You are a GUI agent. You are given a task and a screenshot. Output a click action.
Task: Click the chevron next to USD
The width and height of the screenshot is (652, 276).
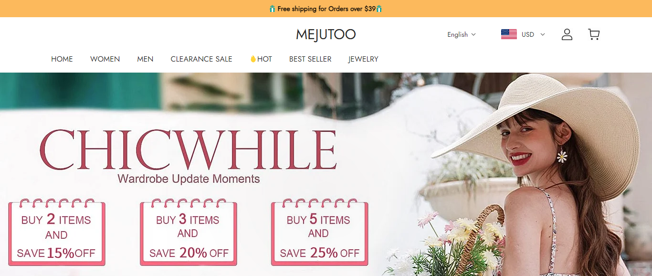[x=542, y=34]
